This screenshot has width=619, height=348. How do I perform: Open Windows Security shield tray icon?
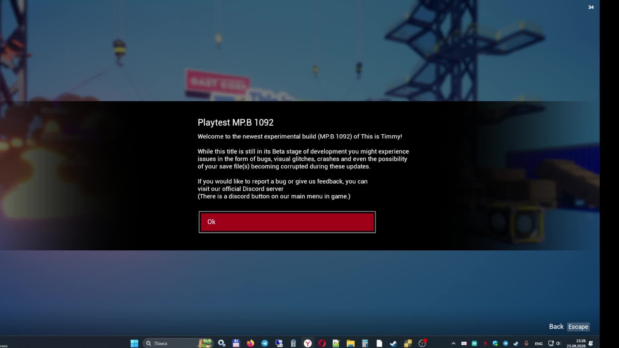coord(495,343)
